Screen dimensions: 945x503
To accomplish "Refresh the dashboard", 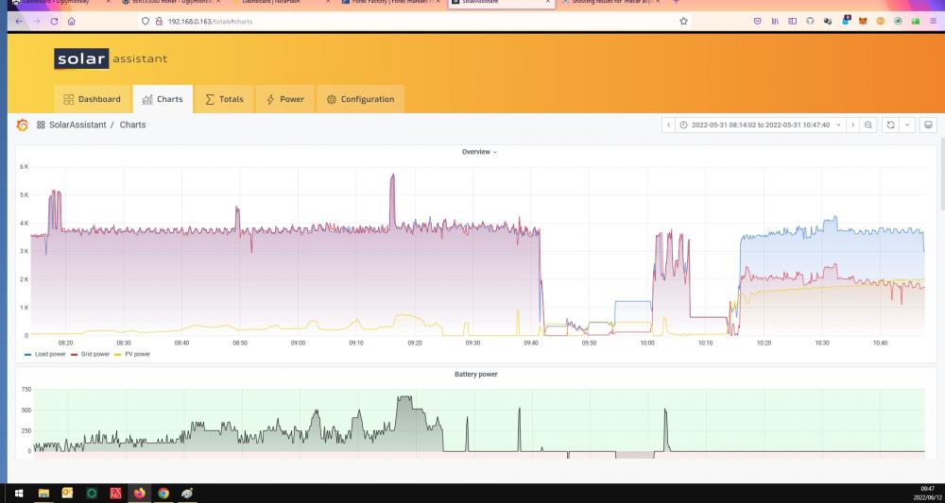I will tap(890, 126).
